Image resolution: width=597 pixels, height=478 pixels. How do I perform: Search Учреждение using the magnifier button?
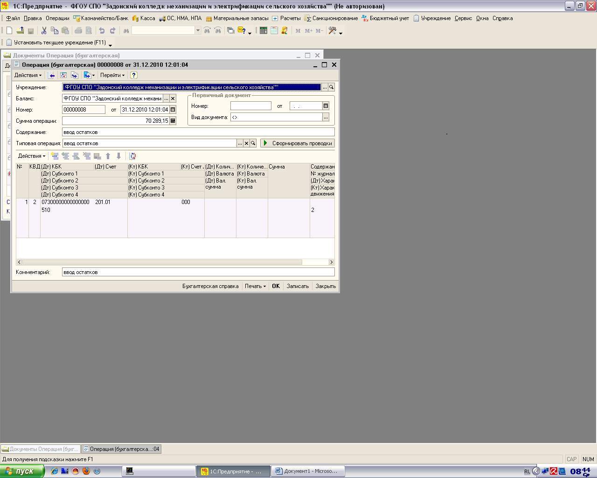[x=331, y=87]
